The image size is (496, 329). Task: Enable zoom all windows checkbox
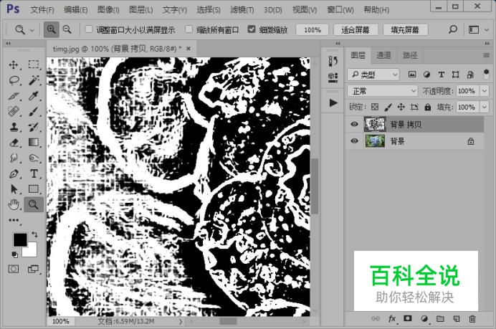(189, 29)
